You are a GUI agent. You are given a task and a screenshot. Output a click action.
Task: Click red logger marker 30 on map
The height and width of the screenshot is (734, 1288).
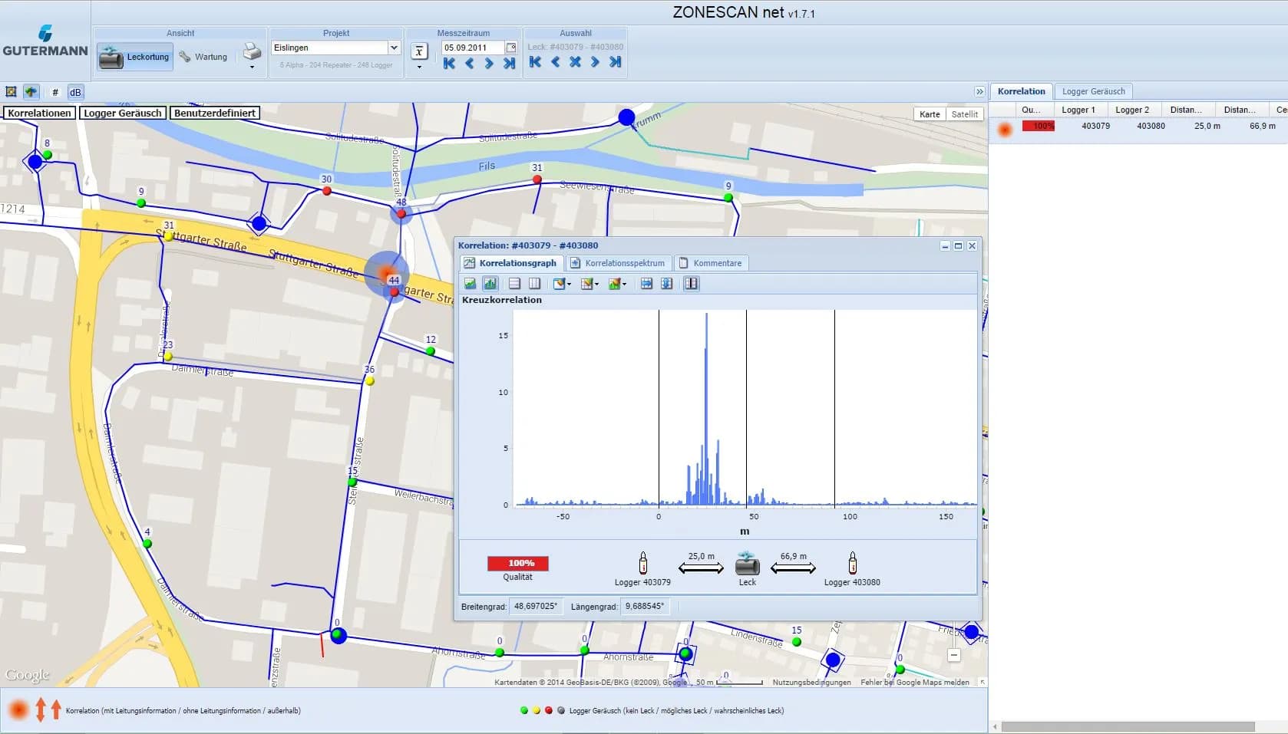pyautogui.click(x=327, y=191)
